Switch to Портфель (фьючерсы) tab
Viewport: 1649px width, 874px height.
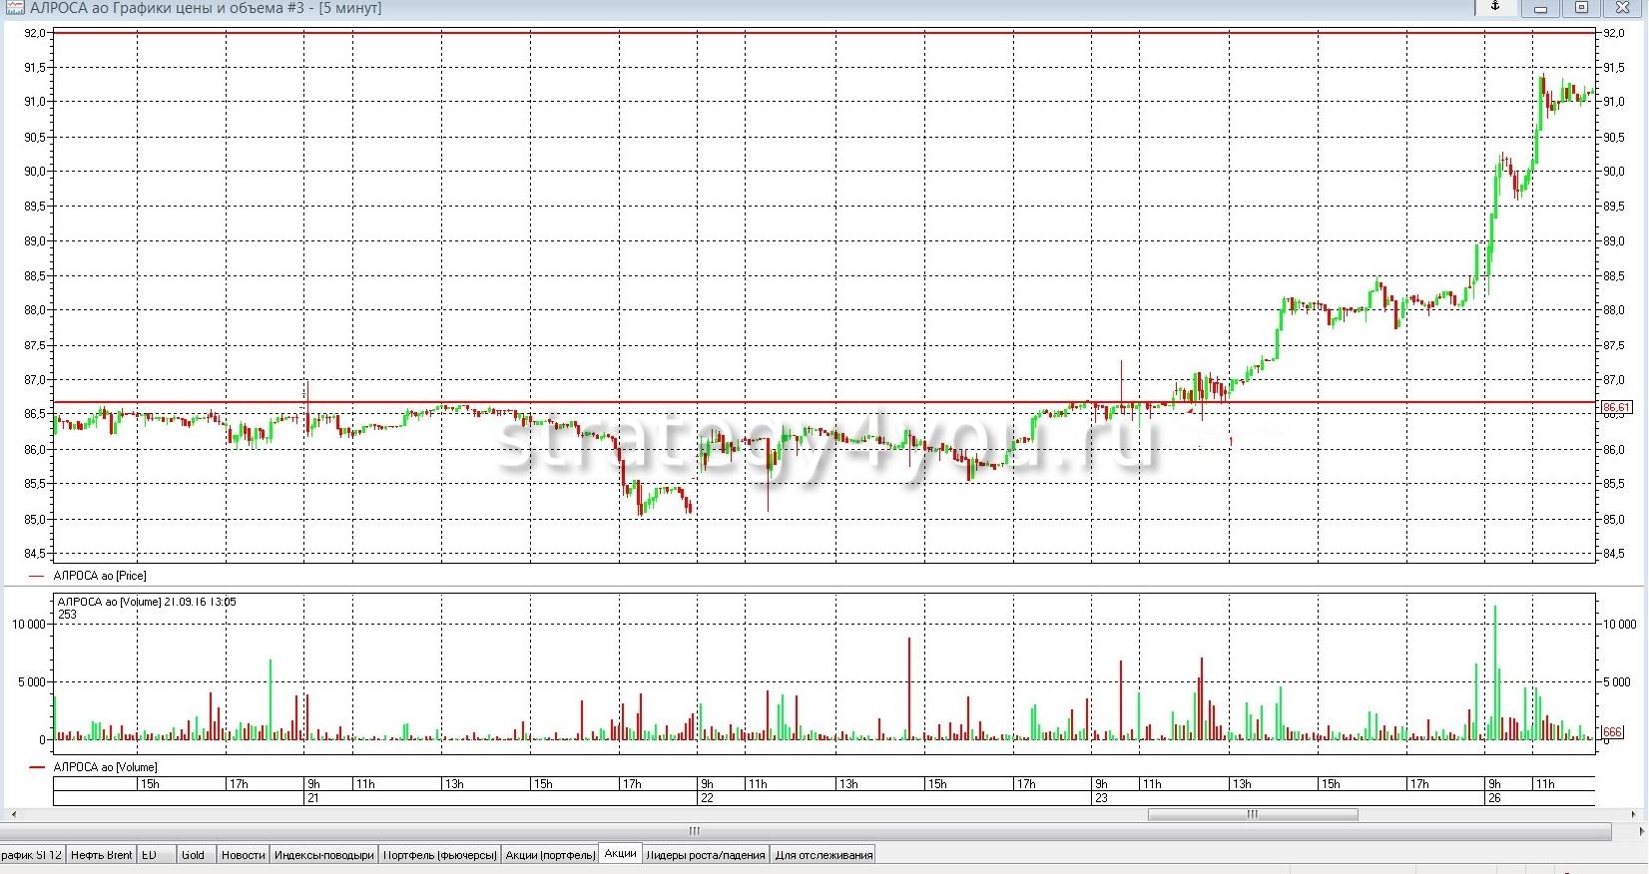point(439,855)
